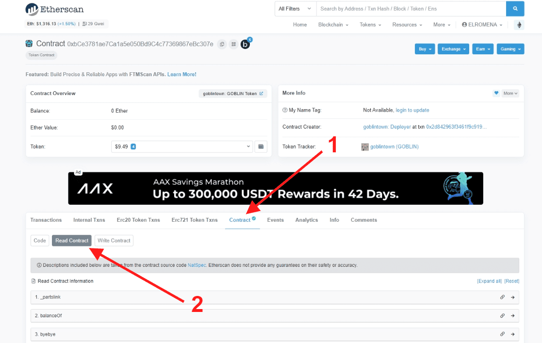Copy permalink icon for balanceOf

(502, 316)
